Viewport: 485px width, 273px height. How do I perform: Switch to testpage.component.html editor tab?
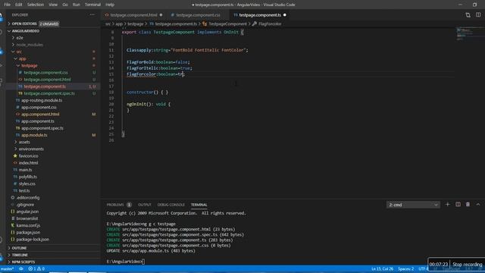tap(133, 15)
